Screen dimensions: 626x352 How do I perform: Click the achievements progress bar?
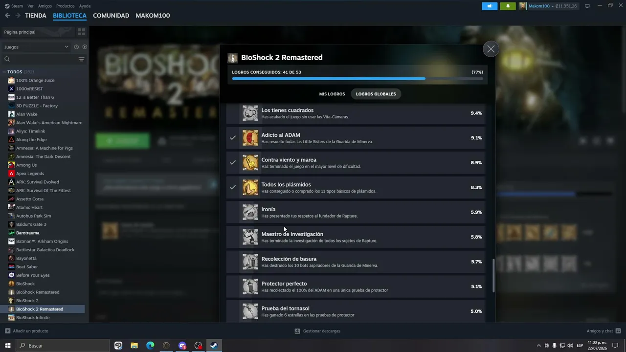pos(358,78)
